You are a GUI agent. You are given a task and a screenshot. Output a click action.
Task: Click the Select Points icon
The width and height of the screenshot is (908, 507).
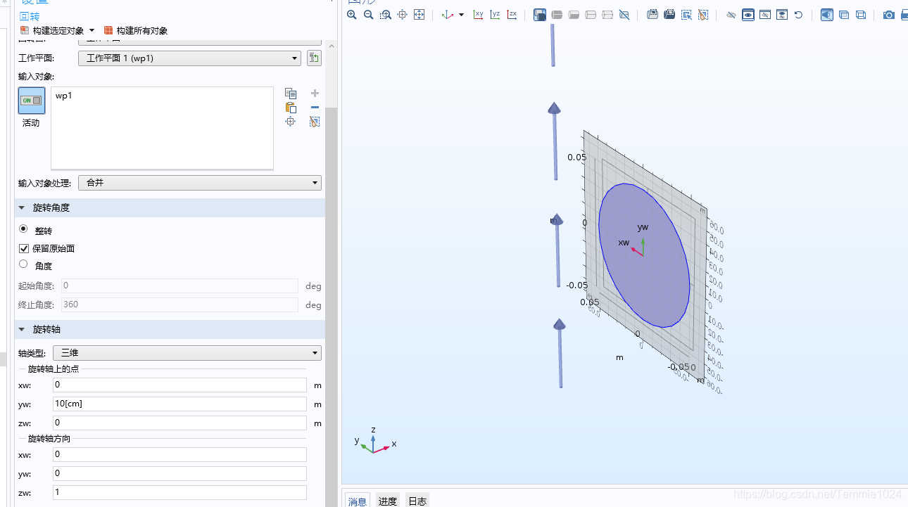pyautogui.click(x=607, y=15)
